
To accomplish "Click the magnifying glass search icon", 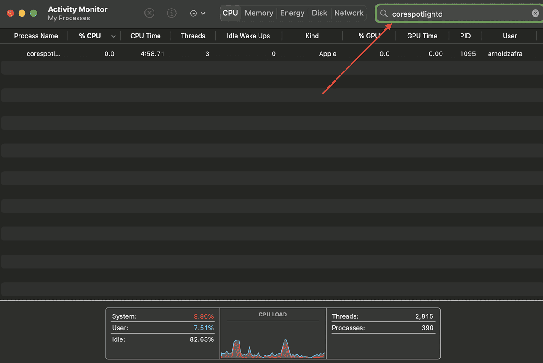I will click(384, 14).
